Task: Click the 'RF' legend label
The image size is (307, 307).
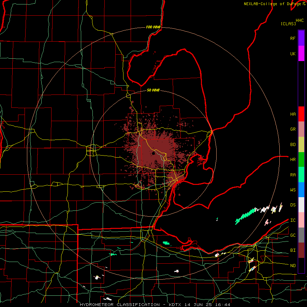Action: (293, 39)
